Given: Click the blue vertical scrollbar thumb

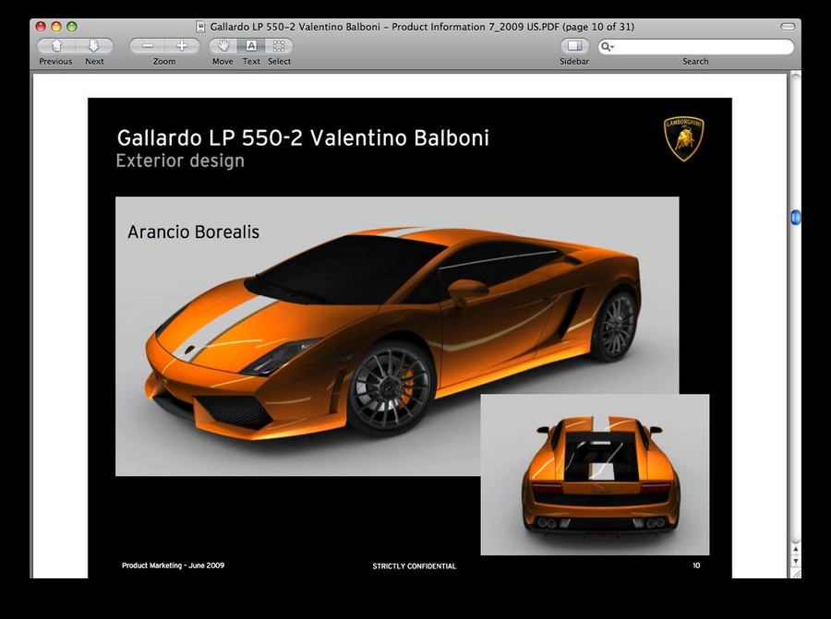Looking at the screenshot, I should pyautogui.click(x=795, y=218).
